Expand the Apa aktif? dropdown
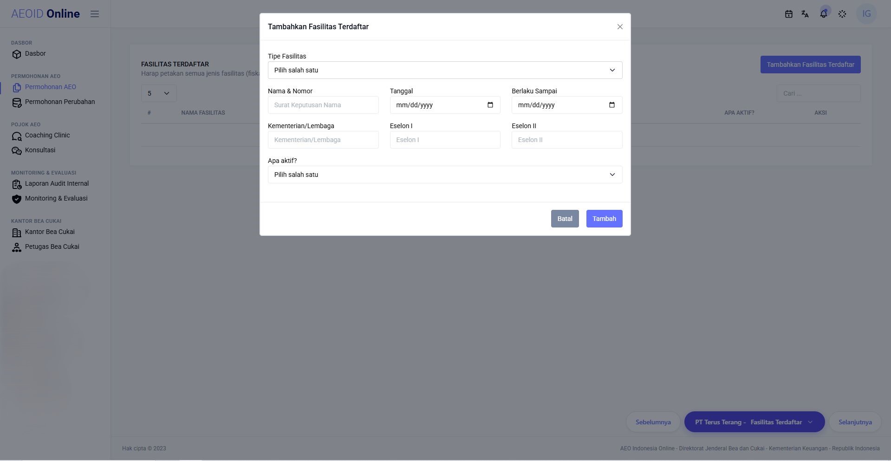Image resolution: width=891 pixels, height=461 pixels. pyautogui.click(x=445, y=175)
